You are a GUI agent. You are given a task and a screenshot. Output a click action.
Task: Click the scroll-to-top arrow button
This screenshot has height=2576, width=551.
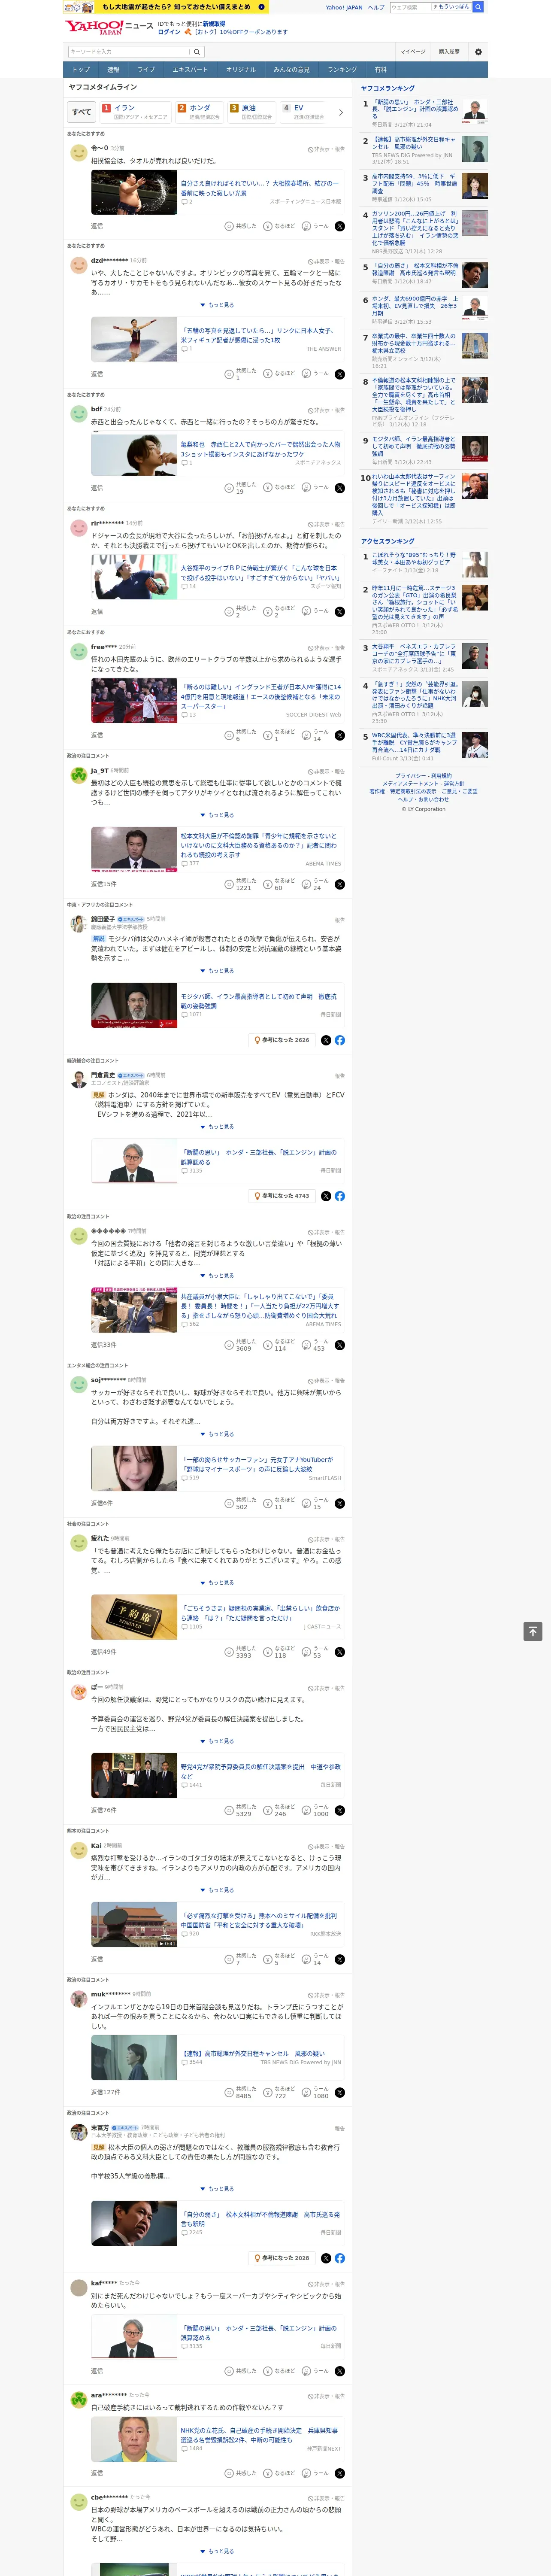coord(533,1631)
